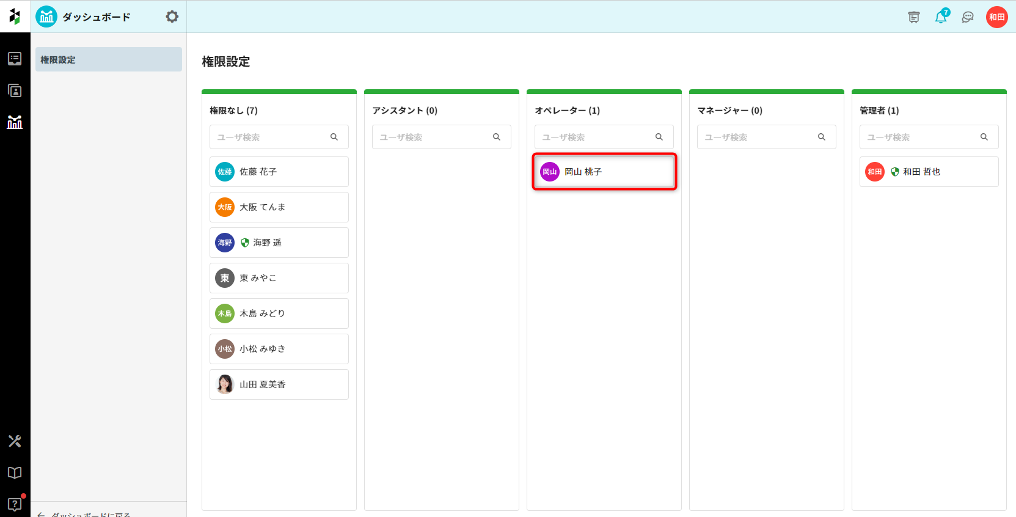
Task: Open the 和田 user avatar menu
Action: pyautogui.click(x=996, y=17)
